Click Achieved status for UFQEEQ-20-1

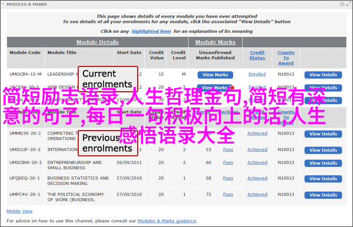(x=257, y=178)
